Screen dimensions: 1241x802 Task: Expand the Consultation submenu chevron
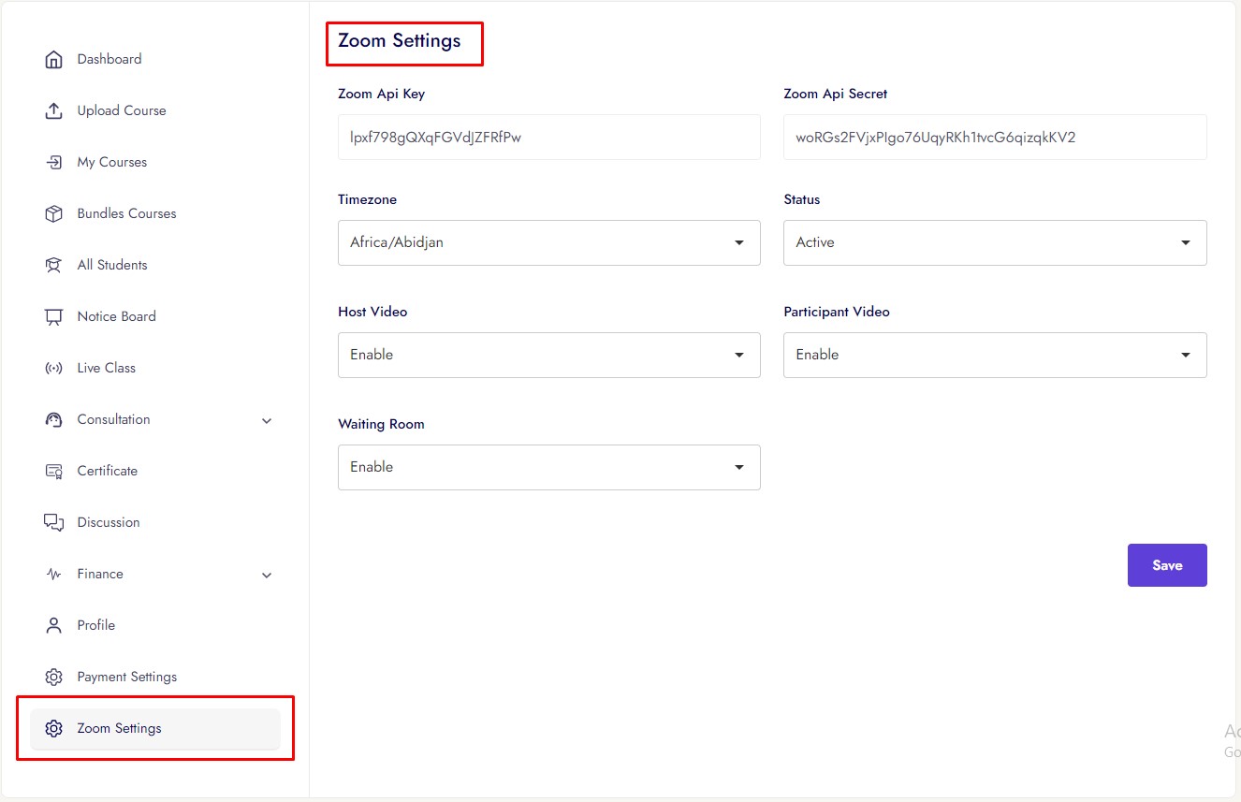pos(267,421)
